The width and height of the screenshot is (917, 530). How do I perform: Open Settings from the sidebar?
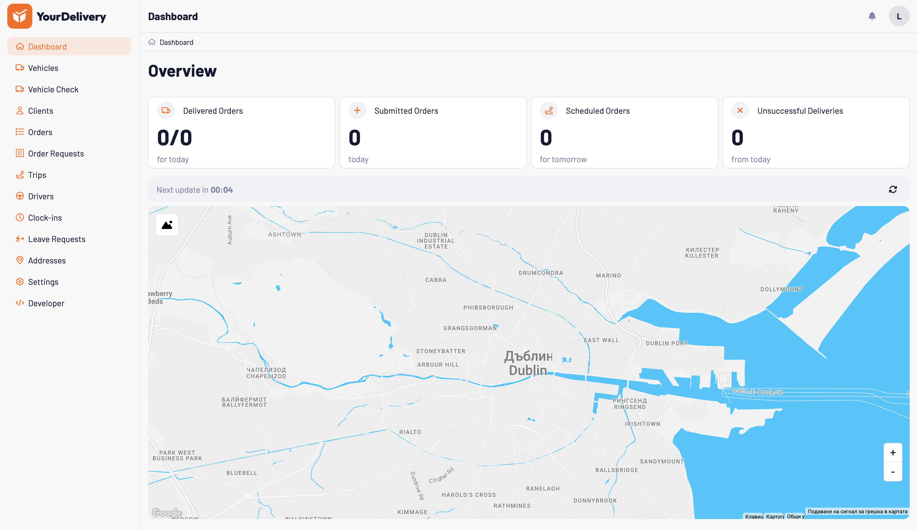tap(43, 282)
